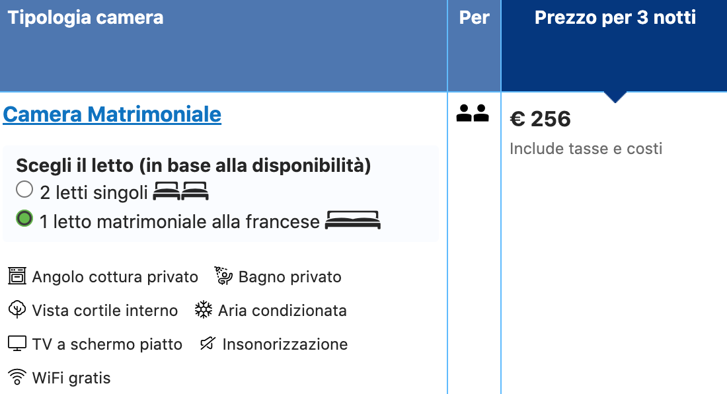Screen dimensions: 727x394
Task: Click the two-guests occupancy icon
Action: 473,114
